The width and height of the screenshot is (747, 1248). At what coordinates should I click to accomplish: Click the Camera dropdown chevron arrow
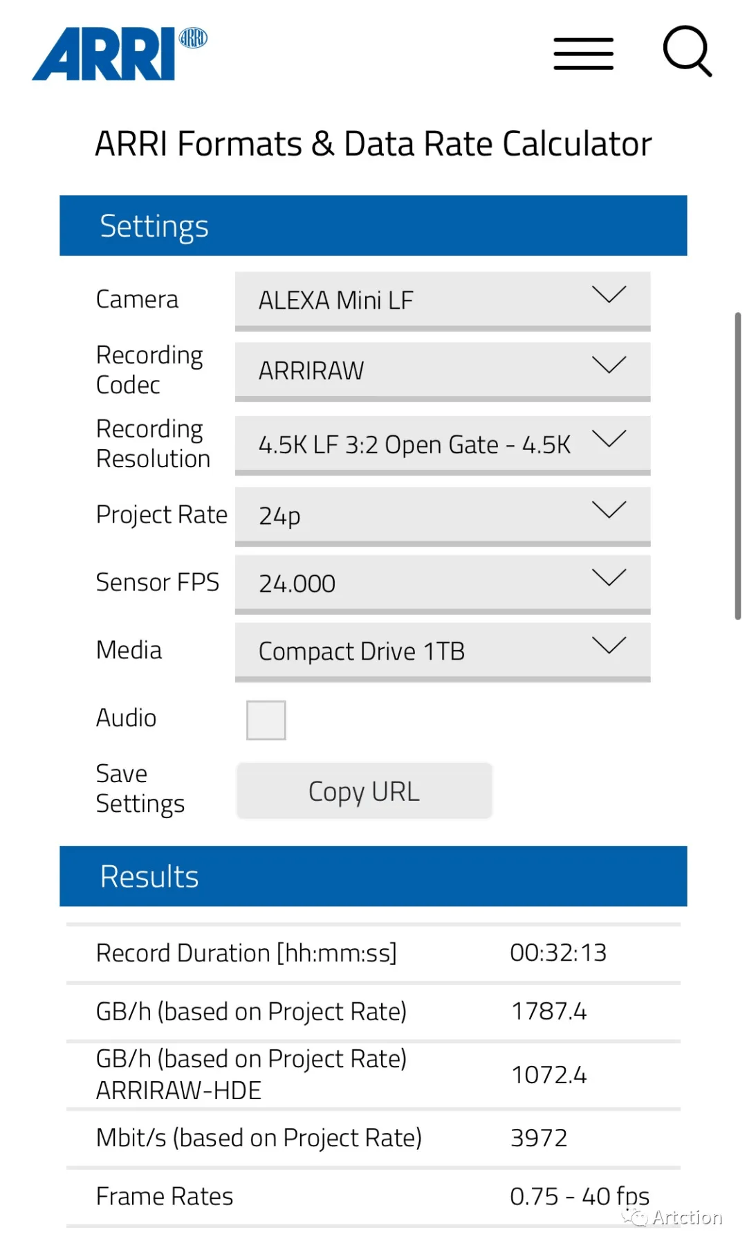pyautogui.click(x=609, y=294)
